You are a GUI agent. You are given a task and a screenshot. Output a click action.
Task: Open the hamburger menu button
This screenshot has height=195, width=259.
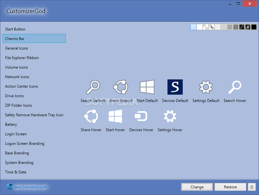[x=252, y=187]
